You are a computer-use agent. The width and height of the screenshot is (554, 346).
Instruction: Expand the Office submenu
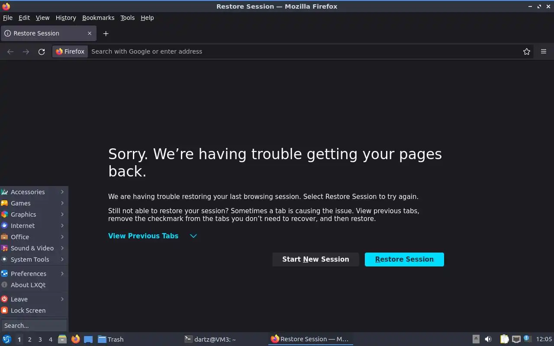[x=34, y=237]
